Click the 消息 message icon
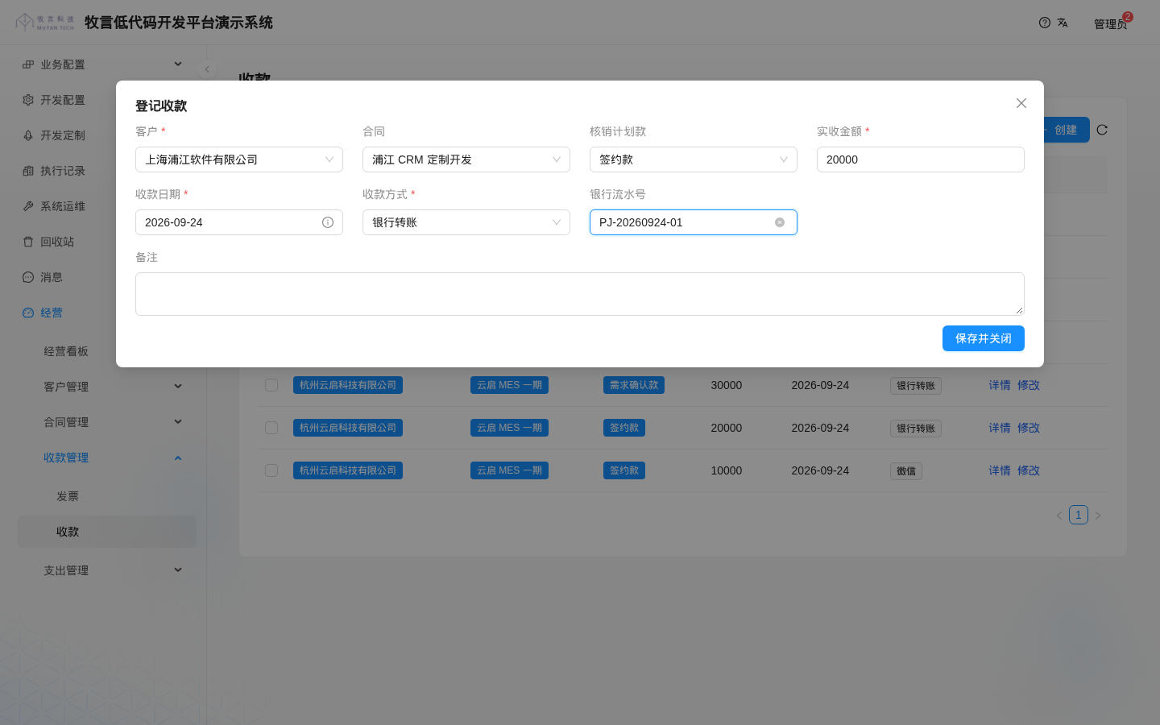 pos(28,277)
